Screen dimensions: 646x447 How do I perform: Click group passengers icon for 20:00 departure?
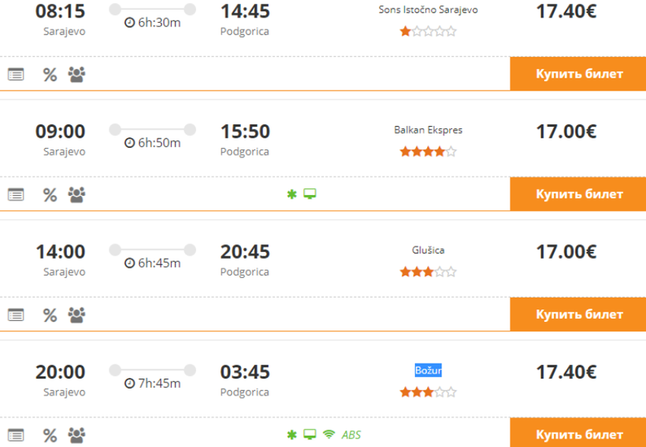coord(76,434)
